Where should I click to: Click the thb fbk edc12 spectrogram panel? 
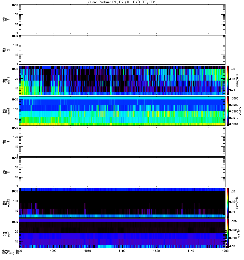(122, 80)
